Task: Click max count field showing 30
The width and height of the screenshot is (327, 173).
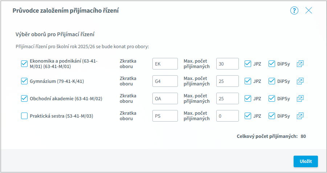Action: click(228, 64)
